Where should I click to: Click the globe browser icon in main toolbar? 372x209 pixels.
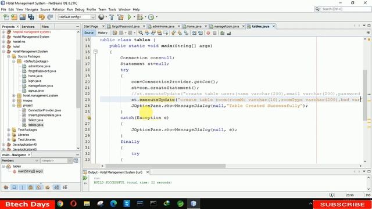101,17
